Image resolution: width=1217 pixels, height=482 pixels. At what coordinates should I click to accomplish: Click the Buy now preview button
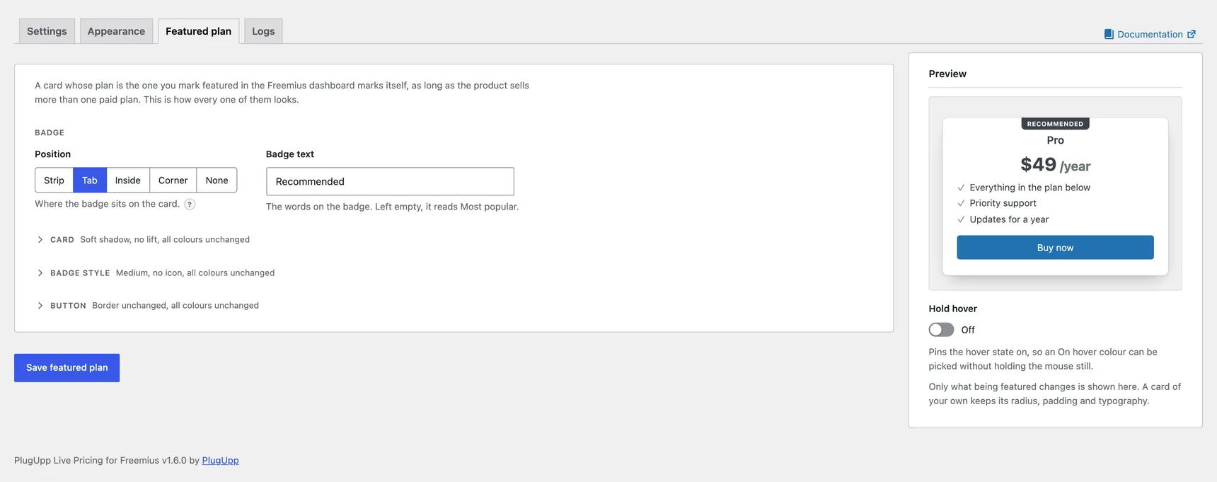pyautogui.click(x=1055, y=248)
